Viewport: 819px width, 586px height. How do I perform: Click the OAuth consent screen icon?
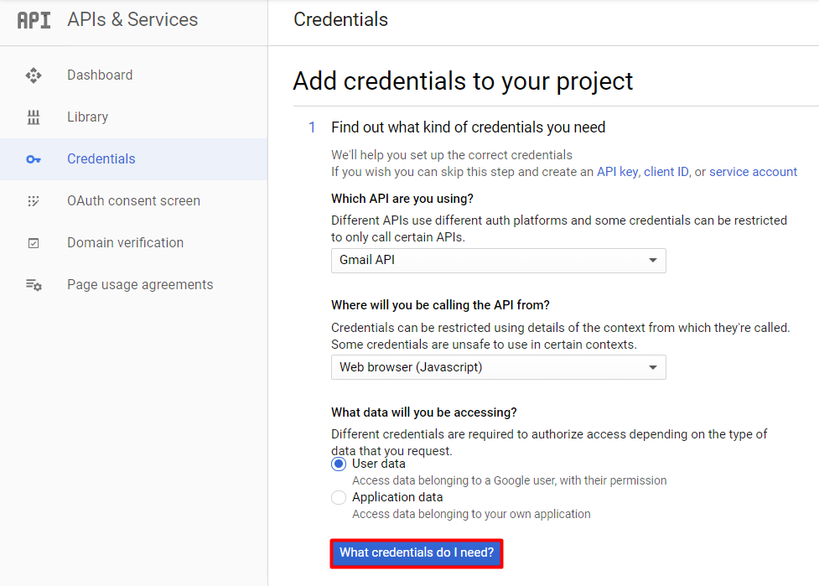34,200
